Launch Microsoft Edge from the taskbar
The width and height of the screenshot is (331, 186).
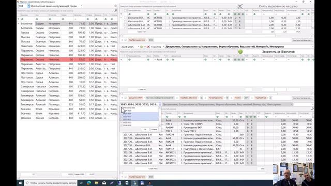point(89,183)
